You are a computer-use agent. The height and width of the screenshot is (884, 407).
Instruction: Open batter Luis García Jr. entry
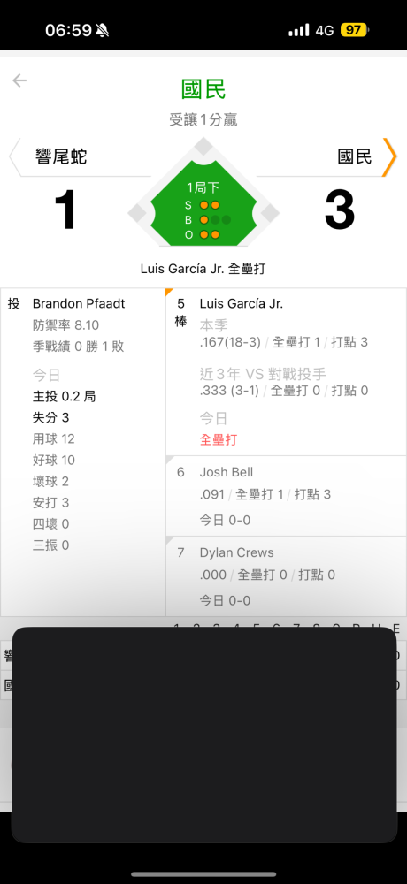point(241,303)
